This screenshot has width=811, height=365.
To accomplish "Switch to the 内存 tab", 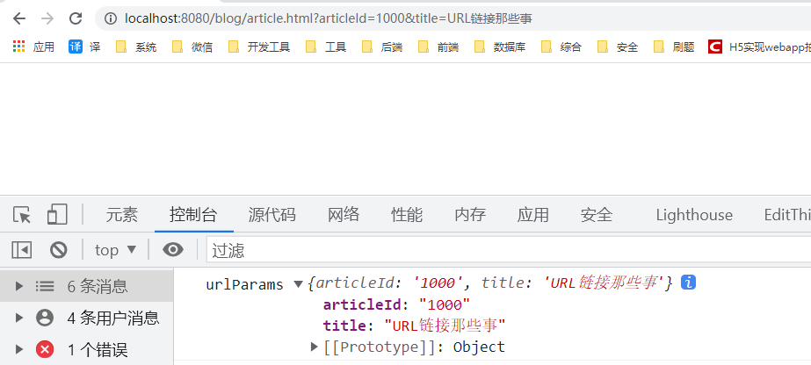I will click(470, 214).
